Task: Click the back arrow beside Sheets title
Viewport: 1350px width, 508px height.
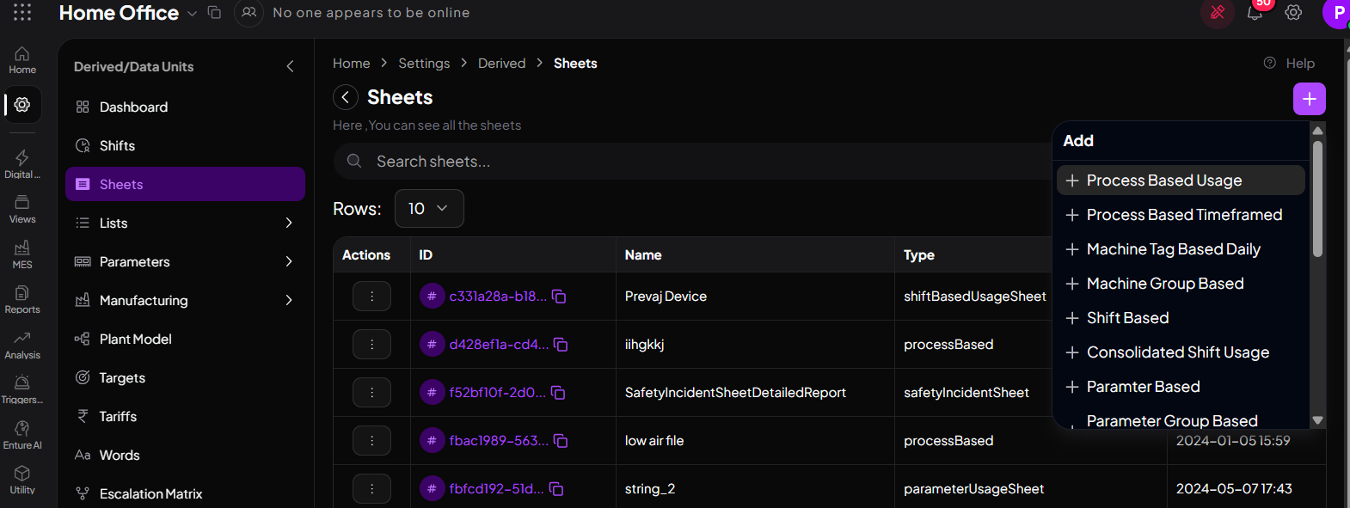Action: coord(346,97)
